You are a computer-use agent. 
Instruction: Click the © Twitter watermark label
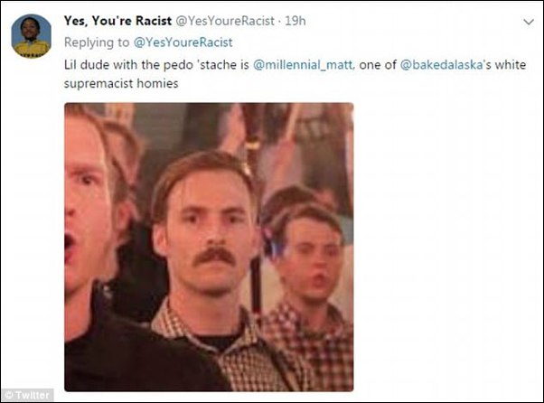28,395
